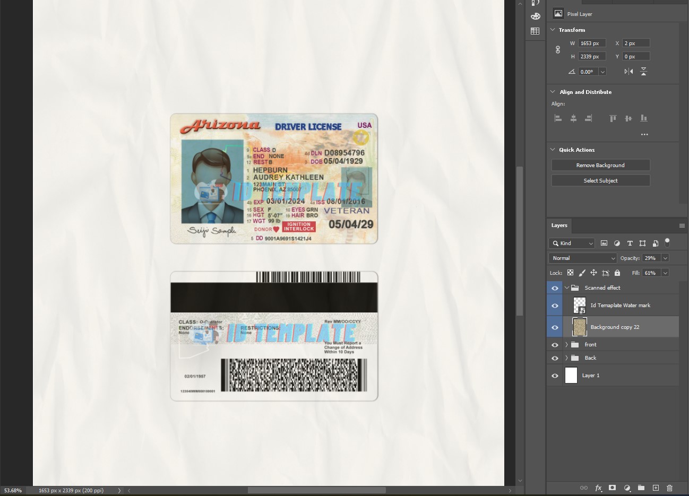Viewport: 689px width, 496px height.
Task: Hide the Background copy 22 layer
Action: [x=555, y=327]
